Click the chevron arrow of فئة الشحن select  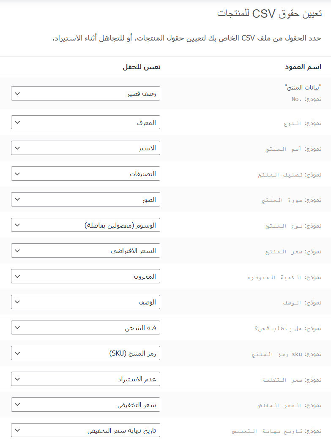17,328
